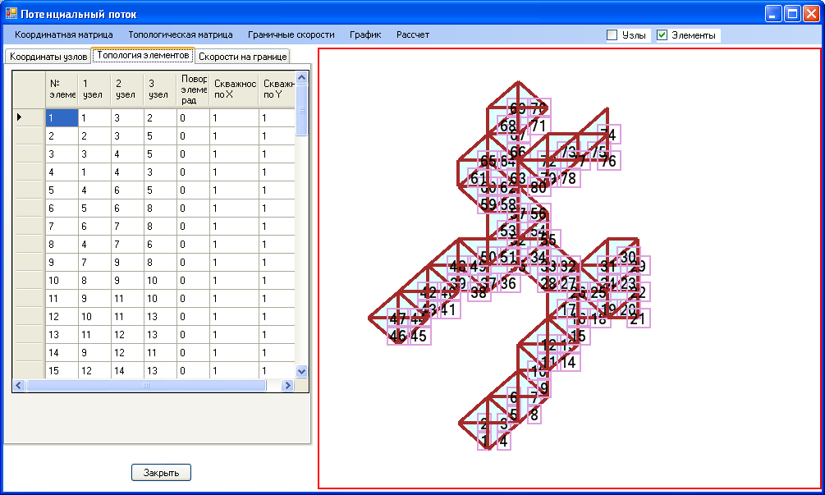
Task: Open the Топологическая матрица menu
Action: (x=181, y=34)
